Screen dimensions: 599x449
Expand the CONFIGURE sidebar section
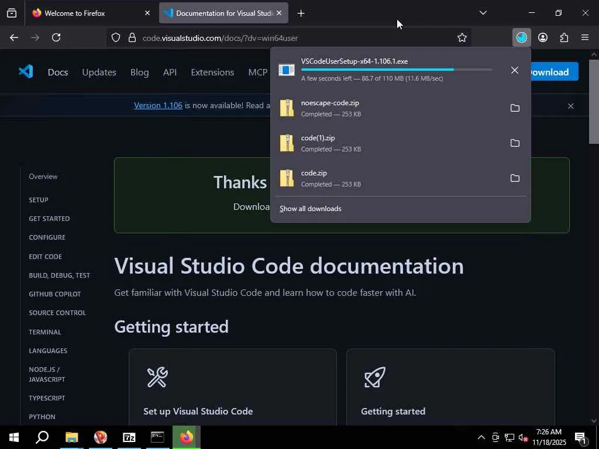47,237
